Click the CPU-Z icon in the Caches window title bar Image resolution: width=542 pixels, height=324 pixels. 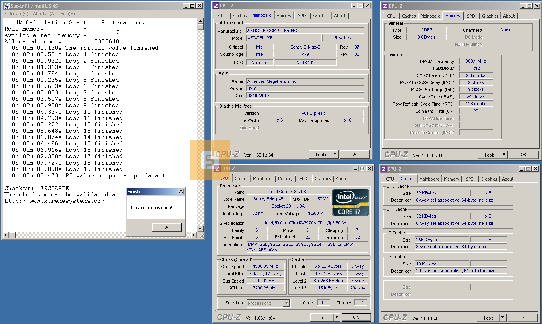click(384, 169)
